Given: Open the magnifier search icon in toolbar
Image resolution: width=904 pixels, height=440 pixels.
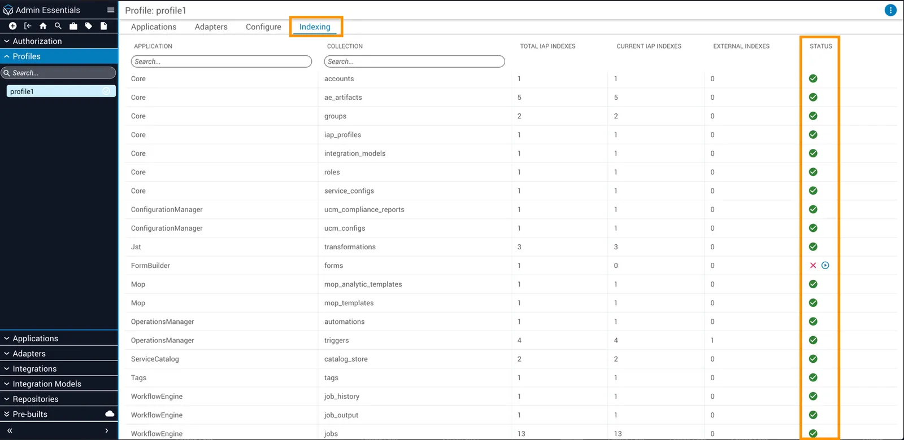Looking at the screenshot, I should coord(58,26).
